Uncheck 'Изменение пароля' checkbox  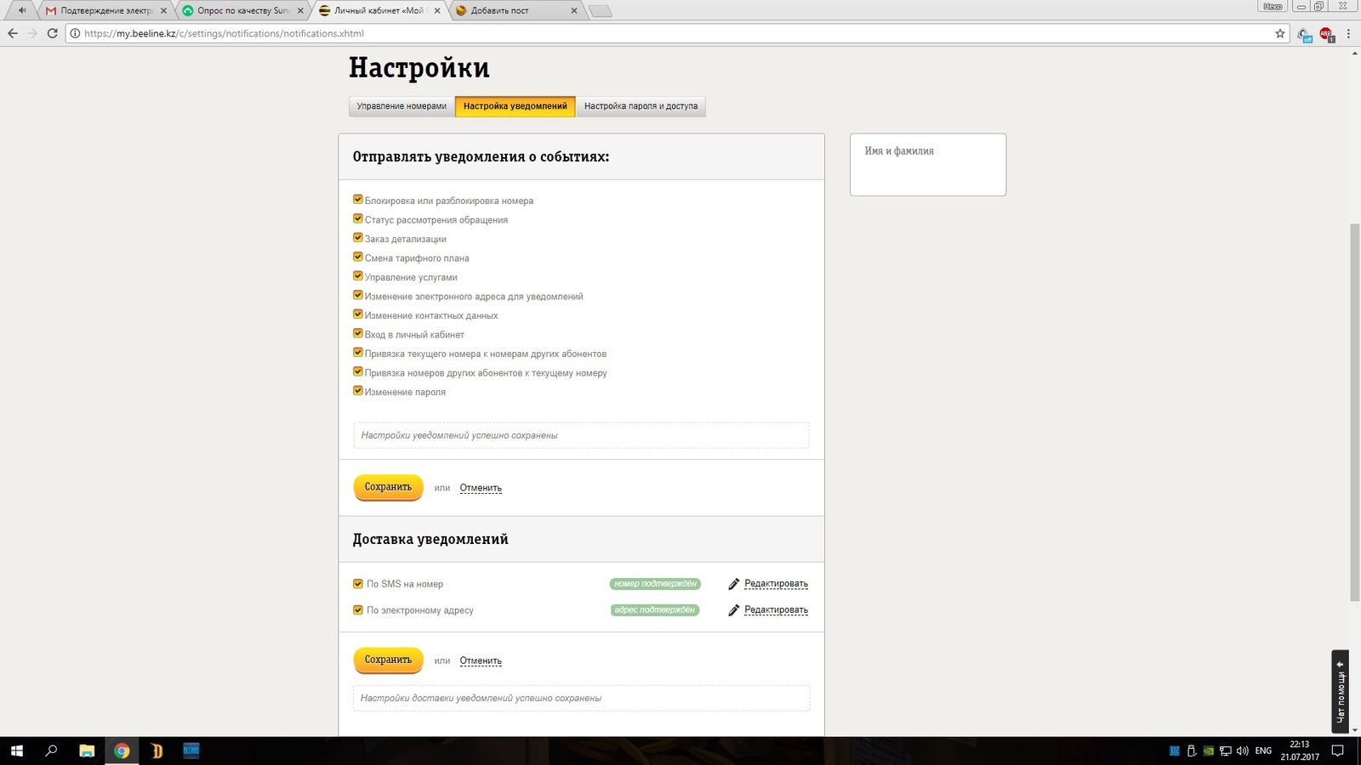tap(358, 391)
